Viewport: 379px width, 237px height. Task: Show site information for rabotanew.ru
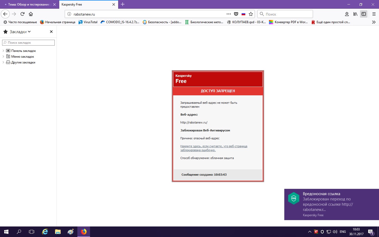(x=69, y=14)
